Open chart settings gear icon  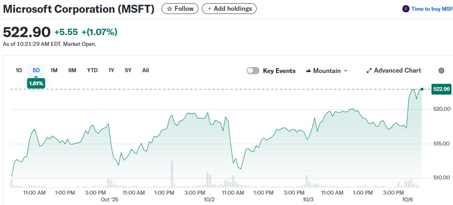click(x=441, y=71)
